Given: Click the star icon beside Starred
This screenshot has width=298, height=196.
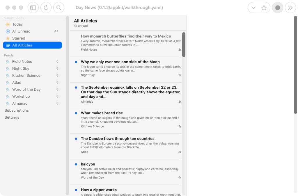Looking at the screenshot, I should click(8, 38).
